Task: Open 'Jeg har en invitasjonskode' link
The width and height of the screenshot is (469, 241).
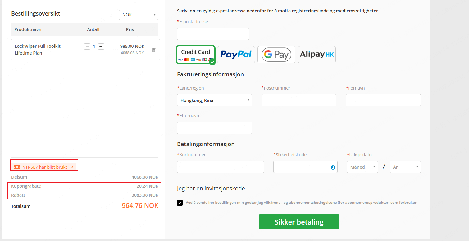Action: [211, 188]
